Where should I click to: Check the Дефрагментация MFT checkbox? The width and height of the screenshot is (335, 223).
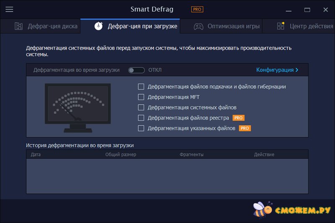[141, 97]
